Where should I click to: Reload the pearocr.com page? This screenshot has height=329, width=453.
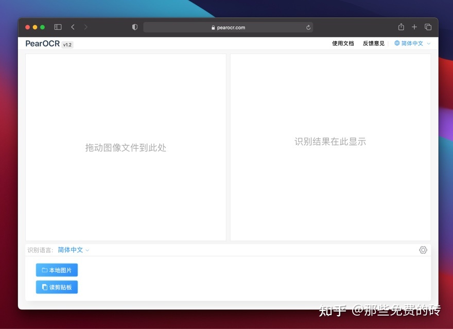coord(308,27)
